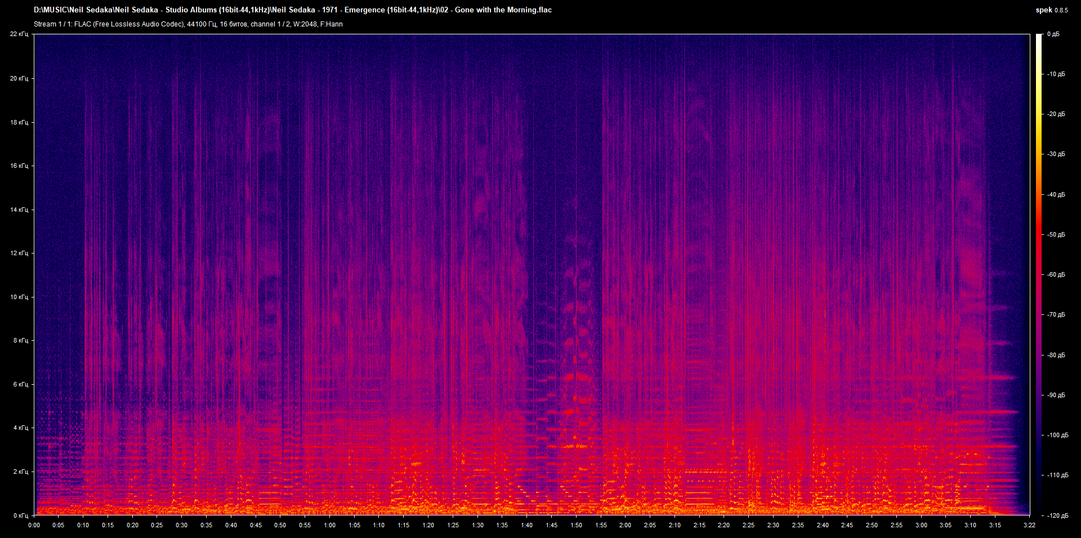Select the 2:30 time axis label
The image size is (1081, 538).
click(x=774, y=526)
